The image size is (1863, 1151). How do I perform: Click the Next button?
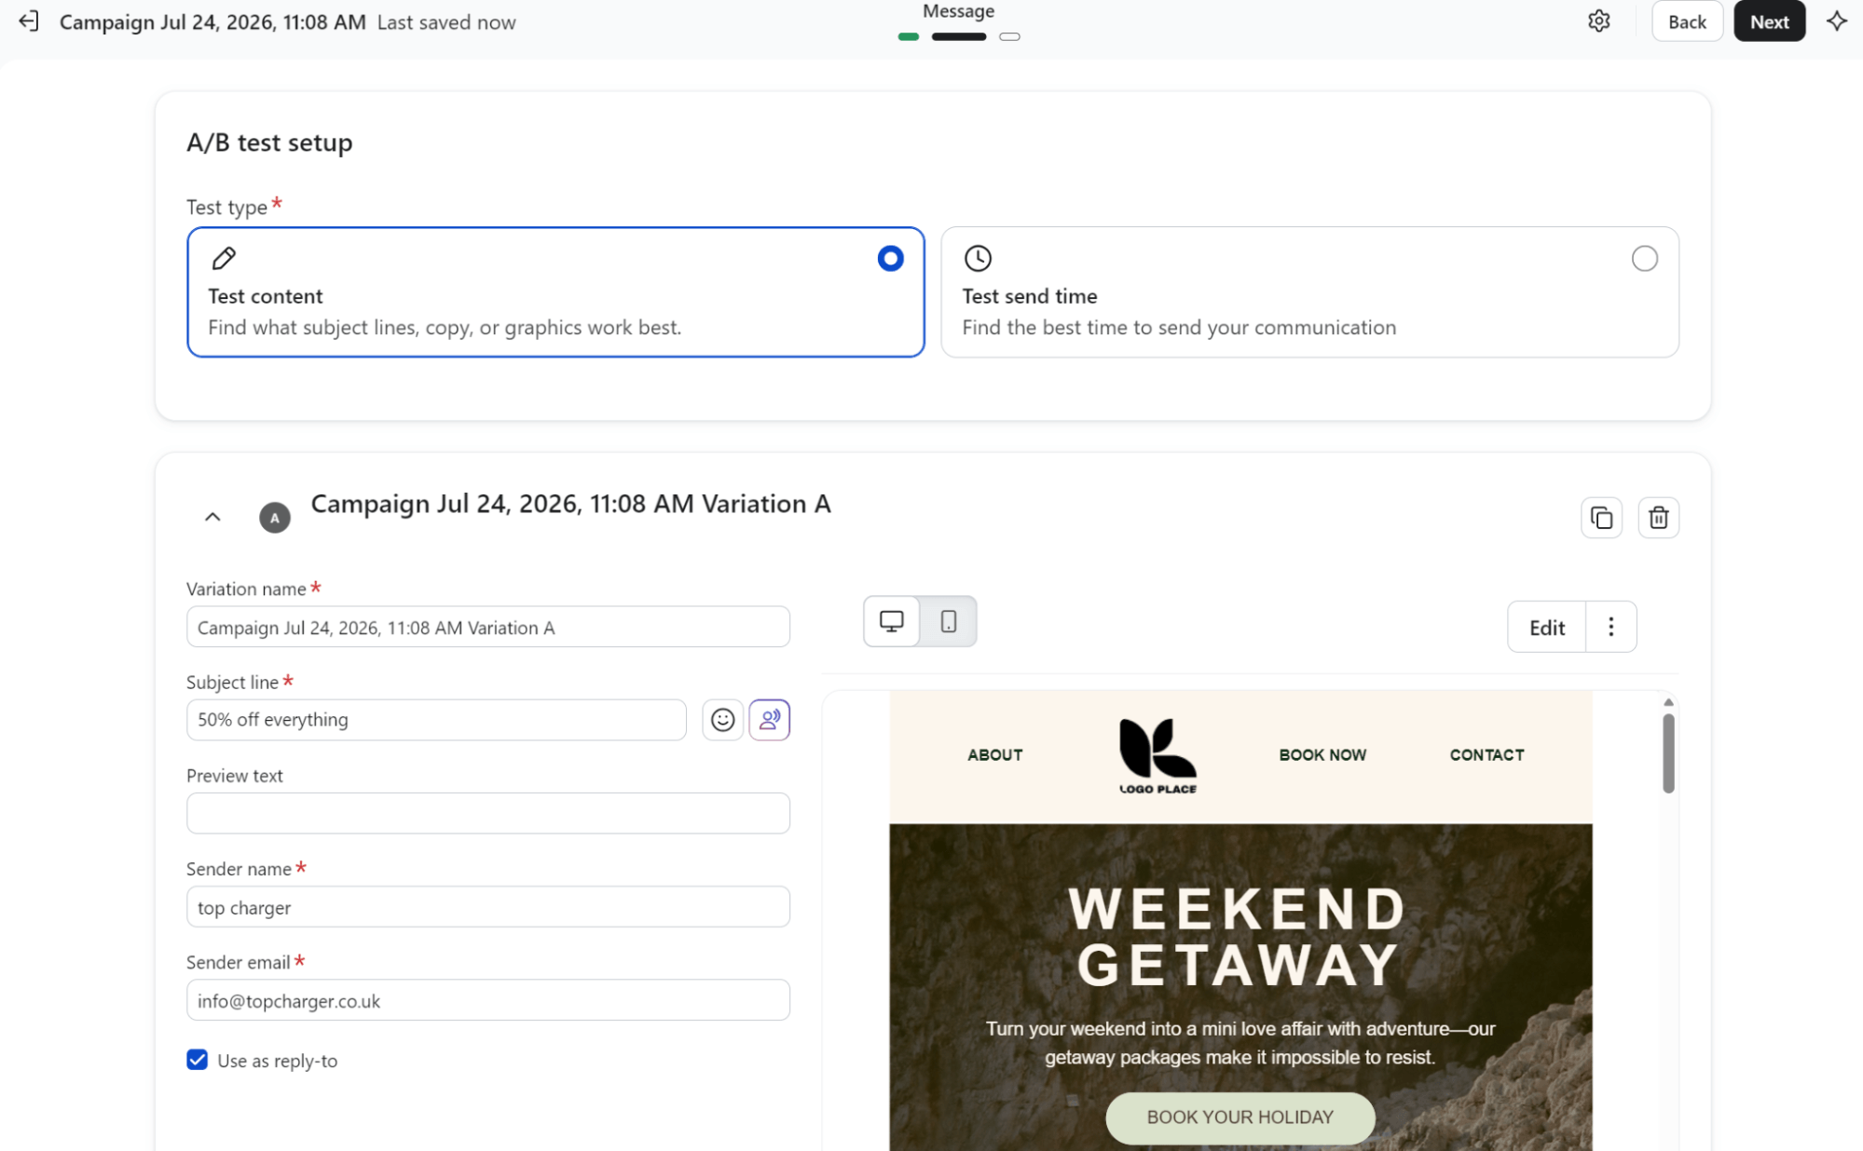point(1769,21)
